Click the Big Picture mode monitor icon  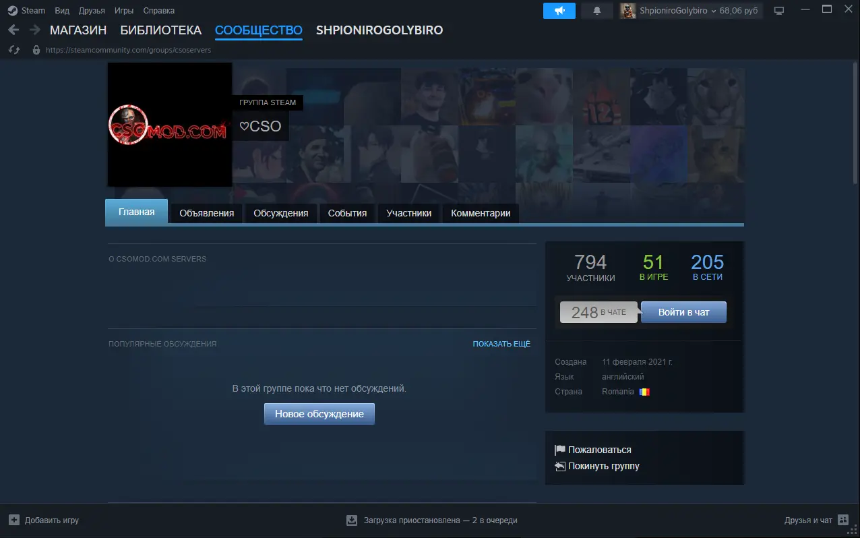779,11
